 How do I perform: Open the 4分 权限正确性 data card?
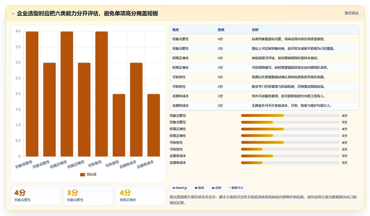[x=141, y=195]
